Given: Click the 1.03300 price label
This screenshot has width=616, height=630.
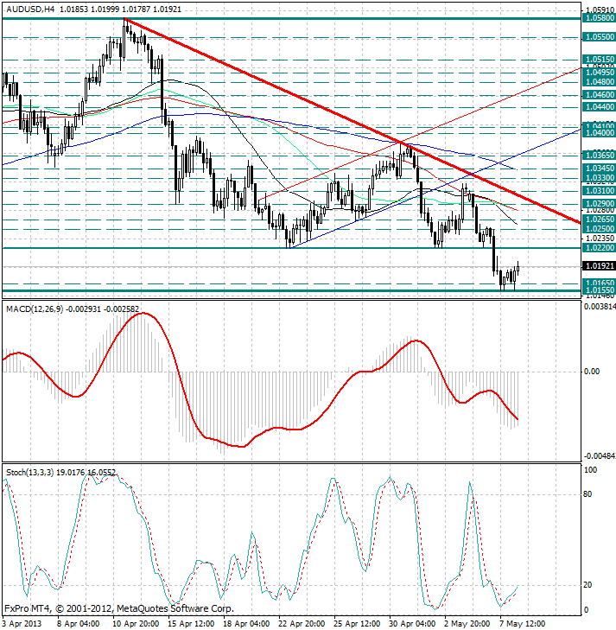Looking at the screenshot, I should (x=599, y=177).
